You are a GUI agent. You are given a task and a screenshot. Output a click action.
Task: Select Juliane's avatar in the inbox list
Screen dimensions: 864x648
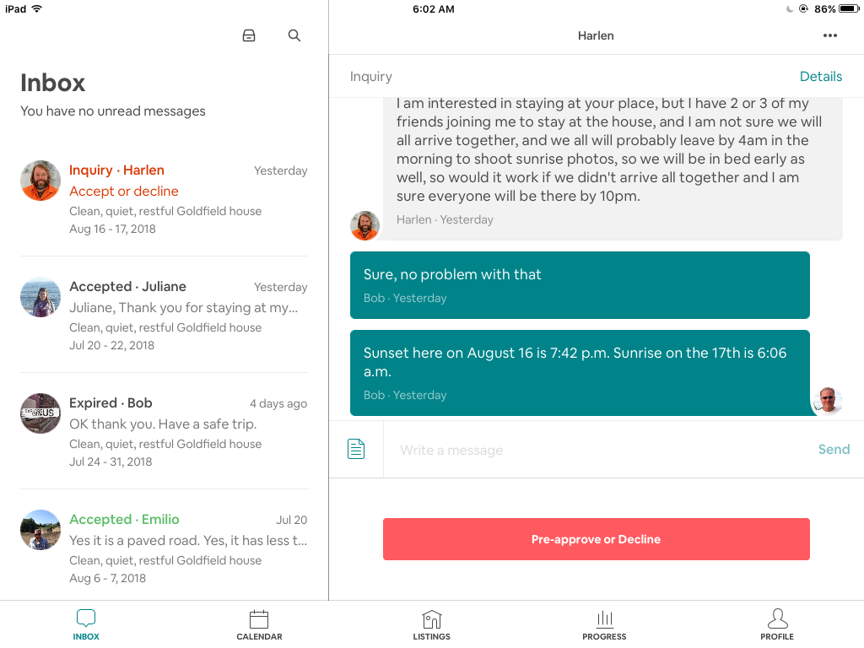point(40,297)
